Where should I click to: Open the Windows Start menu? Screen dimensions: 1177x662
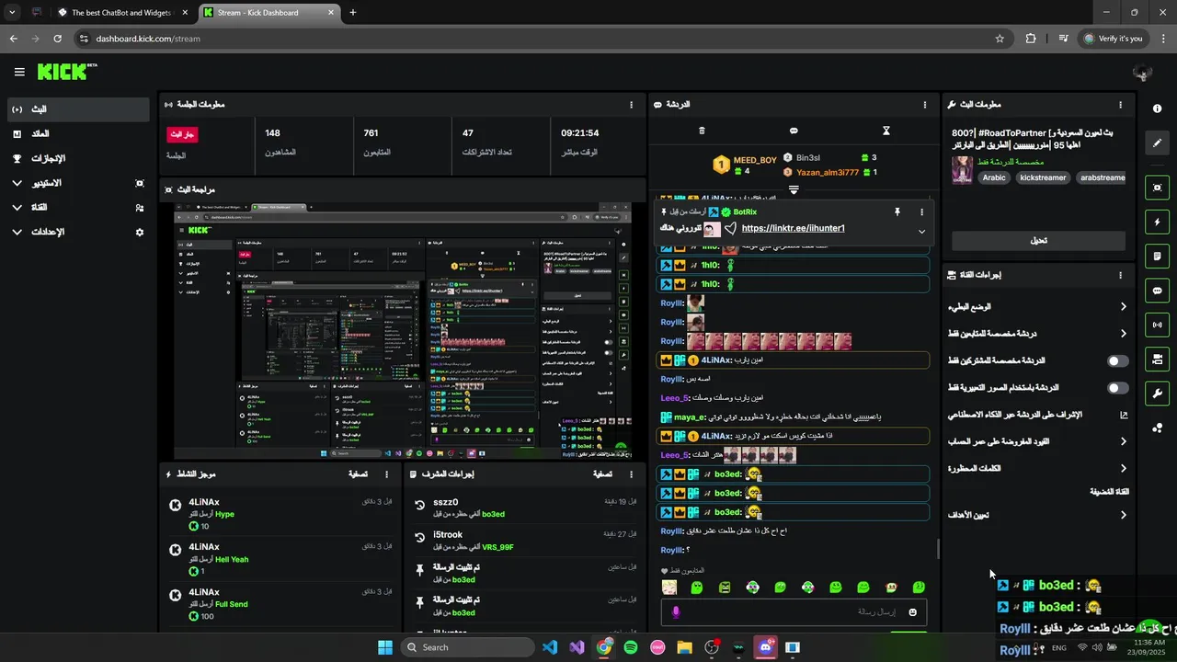(385, 647)
